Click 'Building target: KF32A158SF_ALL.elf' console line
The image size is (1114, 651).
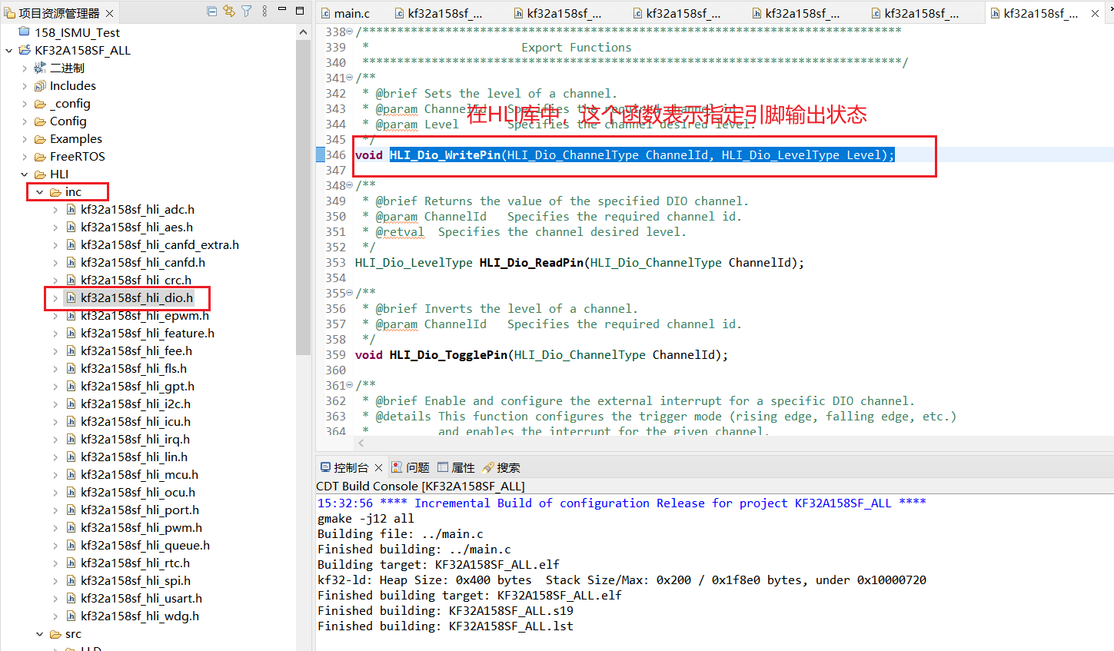pyautogui.click(x=438, y=564)
